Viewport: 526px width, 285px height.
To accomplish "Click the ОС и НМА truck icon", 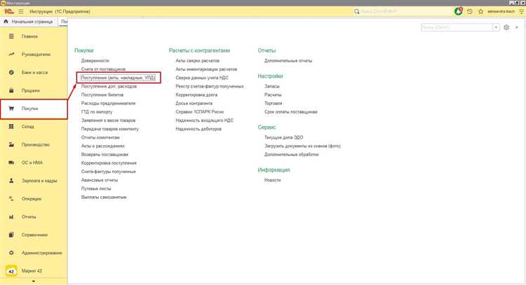I will 11,162.
